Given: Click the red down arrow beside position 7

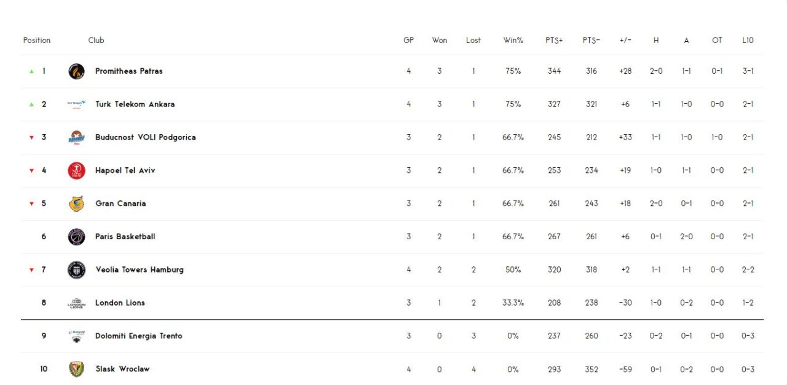Looking at the screenshot, I should pos(31,270).
